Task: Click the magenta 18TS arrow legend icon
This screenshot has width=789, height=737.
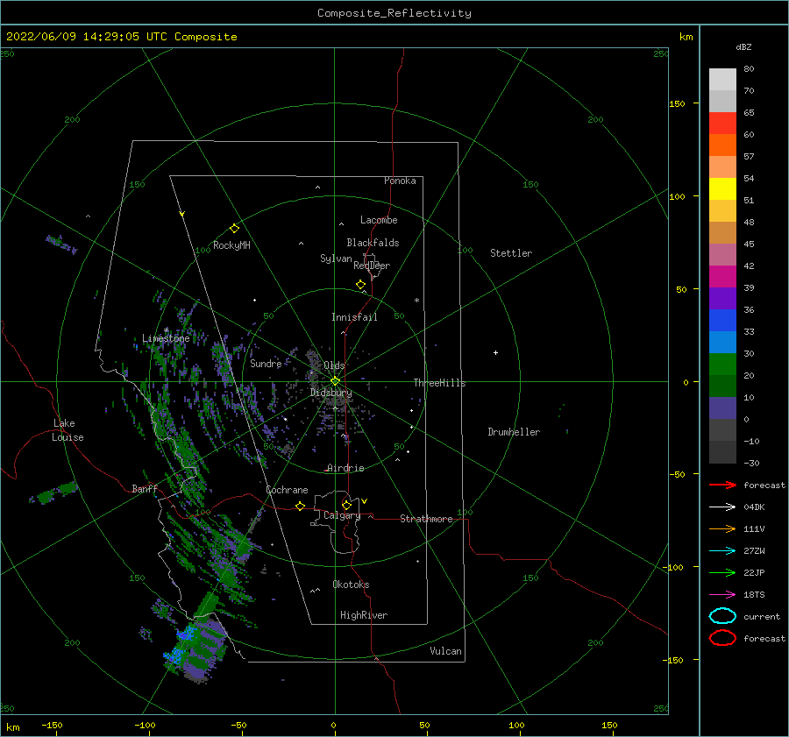Action: point(722,595)
